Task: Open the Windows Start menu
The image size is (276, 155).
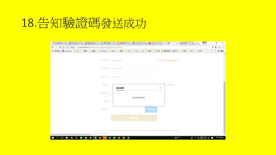Action: pos(53,138)
